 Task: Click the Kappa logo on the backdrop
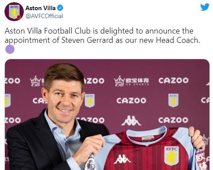[x=131, y=121]
